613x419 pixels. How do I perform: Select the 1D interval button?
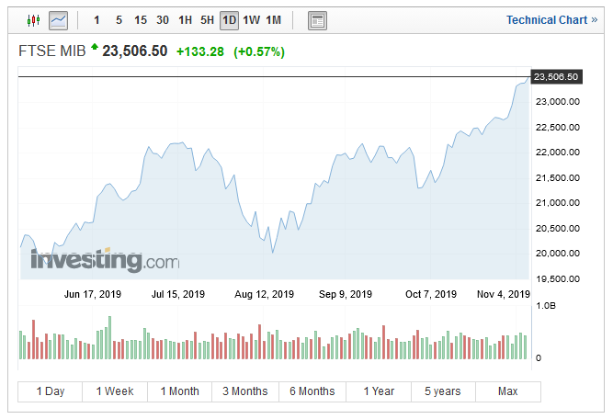point(229,20)
